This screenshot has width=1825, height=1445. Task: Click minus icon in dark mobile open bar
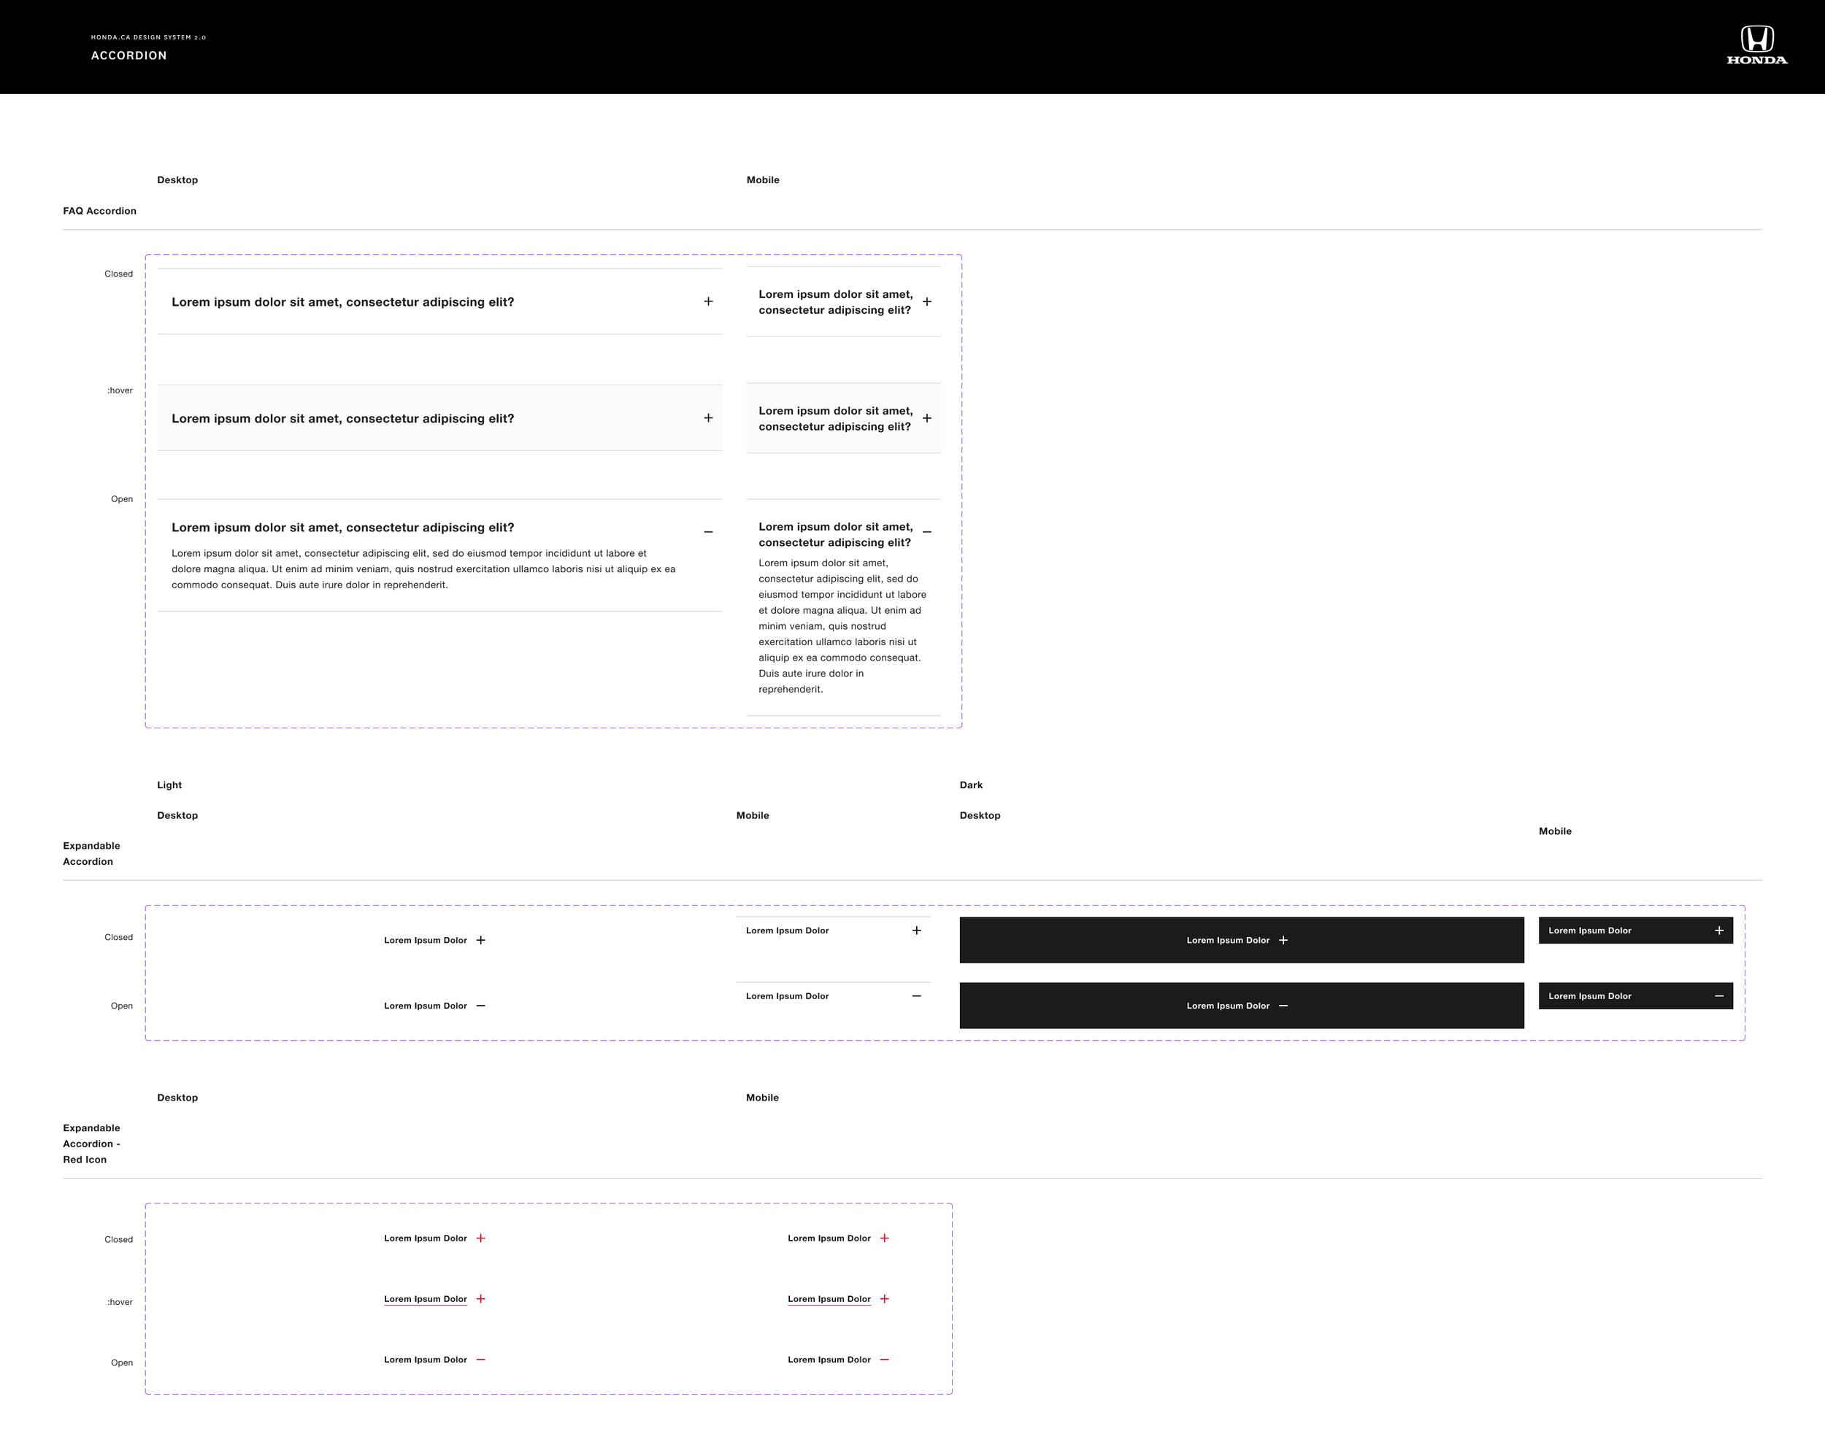tap(1718, 995)
